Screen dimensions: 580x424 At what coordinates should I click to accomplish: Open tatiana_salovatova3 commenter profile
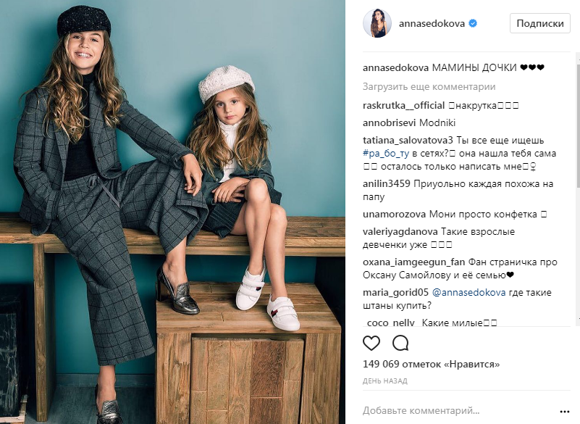tap(408, 141)
